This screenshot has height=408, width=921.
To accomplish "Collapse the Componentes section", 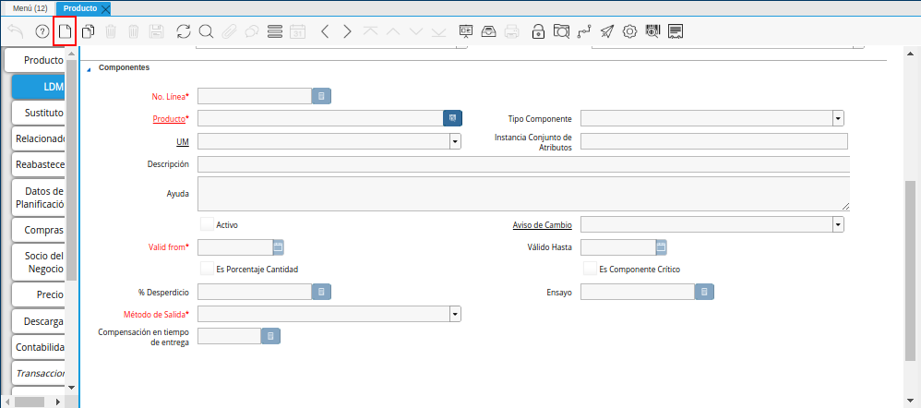I will point(90,68).
